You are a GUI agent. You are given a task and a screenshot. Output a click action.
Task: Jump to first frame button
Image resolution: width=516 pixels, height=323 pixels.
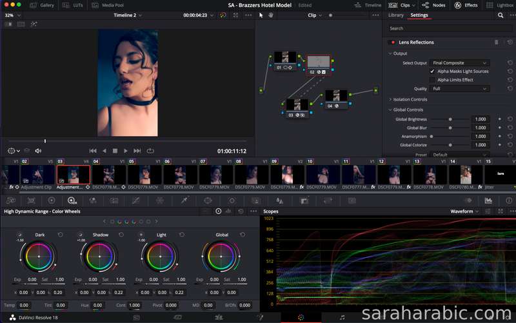coord(93,151)
